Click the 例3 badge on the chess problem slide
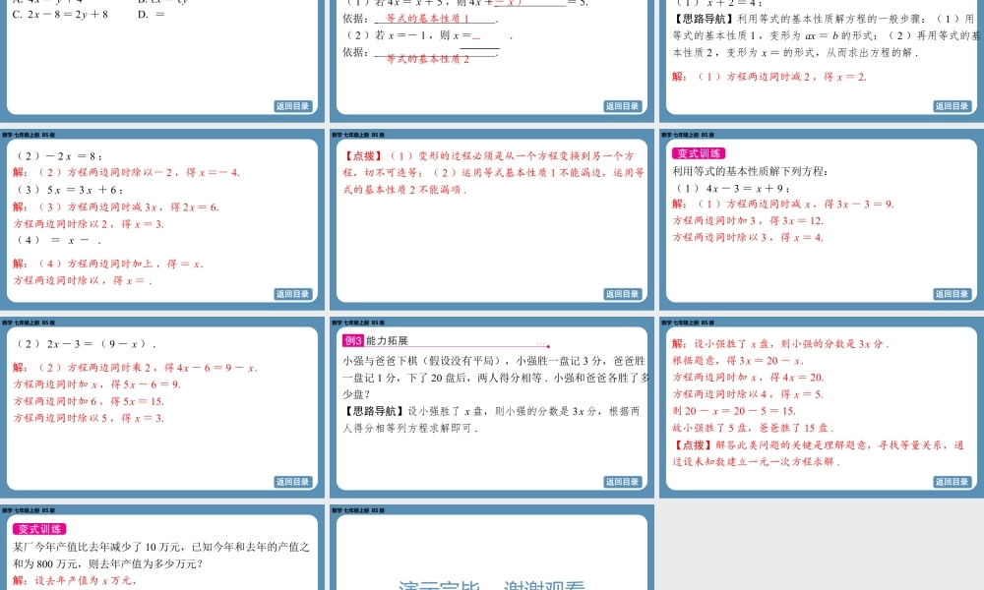Image resolution: width=984 pixels, height=590 pixels. tap(354, 340)
